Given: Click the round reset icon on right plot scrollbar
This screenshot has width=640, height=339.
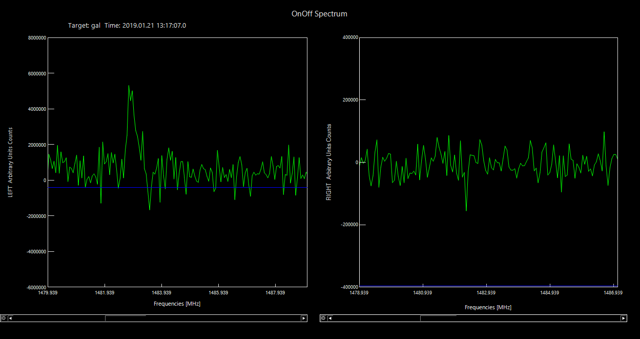Looking at the screenshot, I should point(323,318).
